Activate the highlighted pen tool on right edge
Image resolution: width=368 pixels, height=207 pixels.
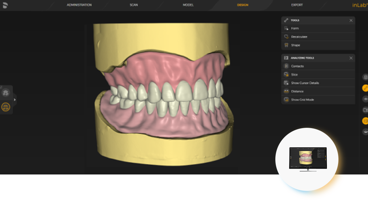click(x=365, y=88)
